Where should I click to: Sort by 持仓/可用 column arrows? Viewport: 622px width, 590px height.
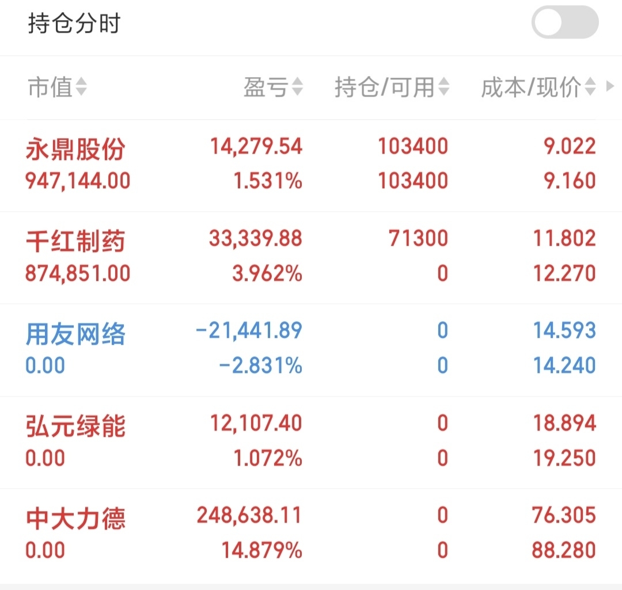click(x=444, y=87)
